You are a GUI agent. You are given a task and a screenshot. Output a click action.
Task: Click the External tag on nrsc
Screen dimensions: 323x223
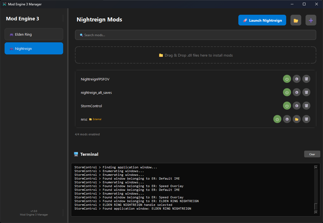[95, 119]
